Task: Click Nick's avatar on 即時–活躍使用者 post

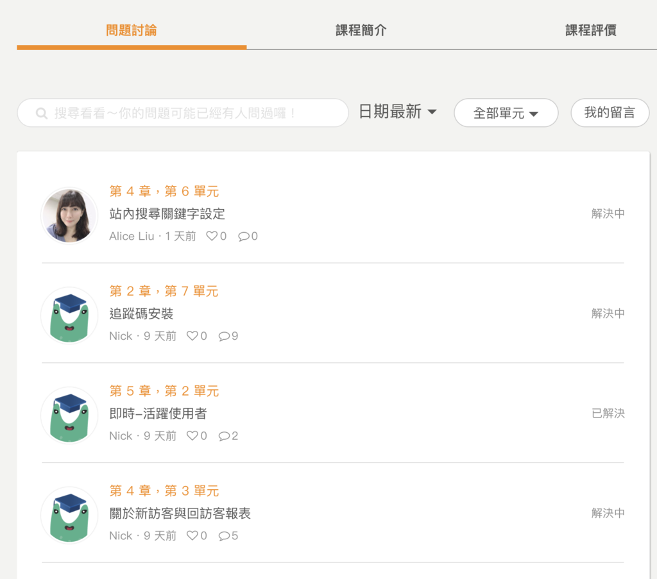Action: click(69, 415)
